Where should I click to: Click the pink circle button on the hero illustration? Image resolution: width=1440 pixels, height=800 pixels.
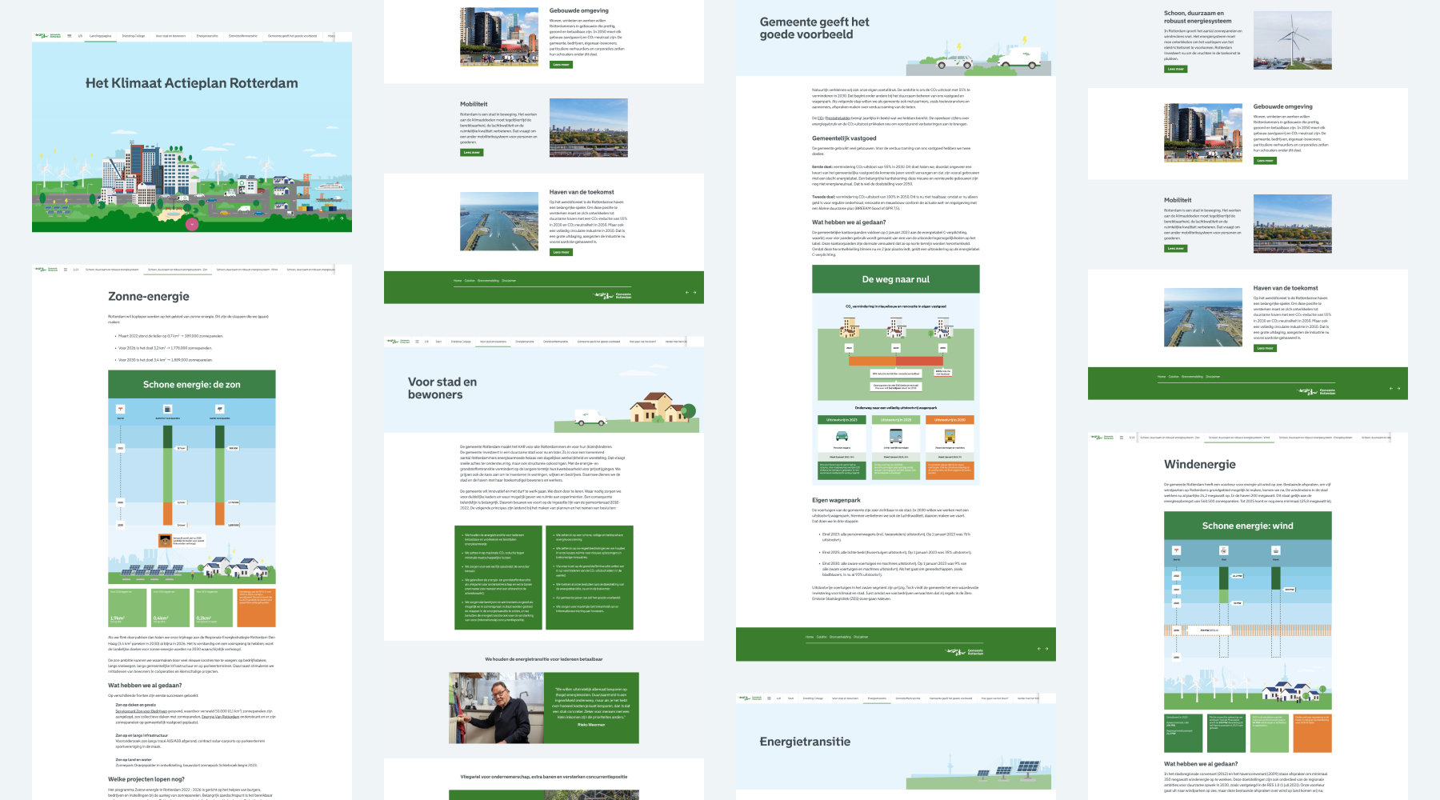(190, 225)
